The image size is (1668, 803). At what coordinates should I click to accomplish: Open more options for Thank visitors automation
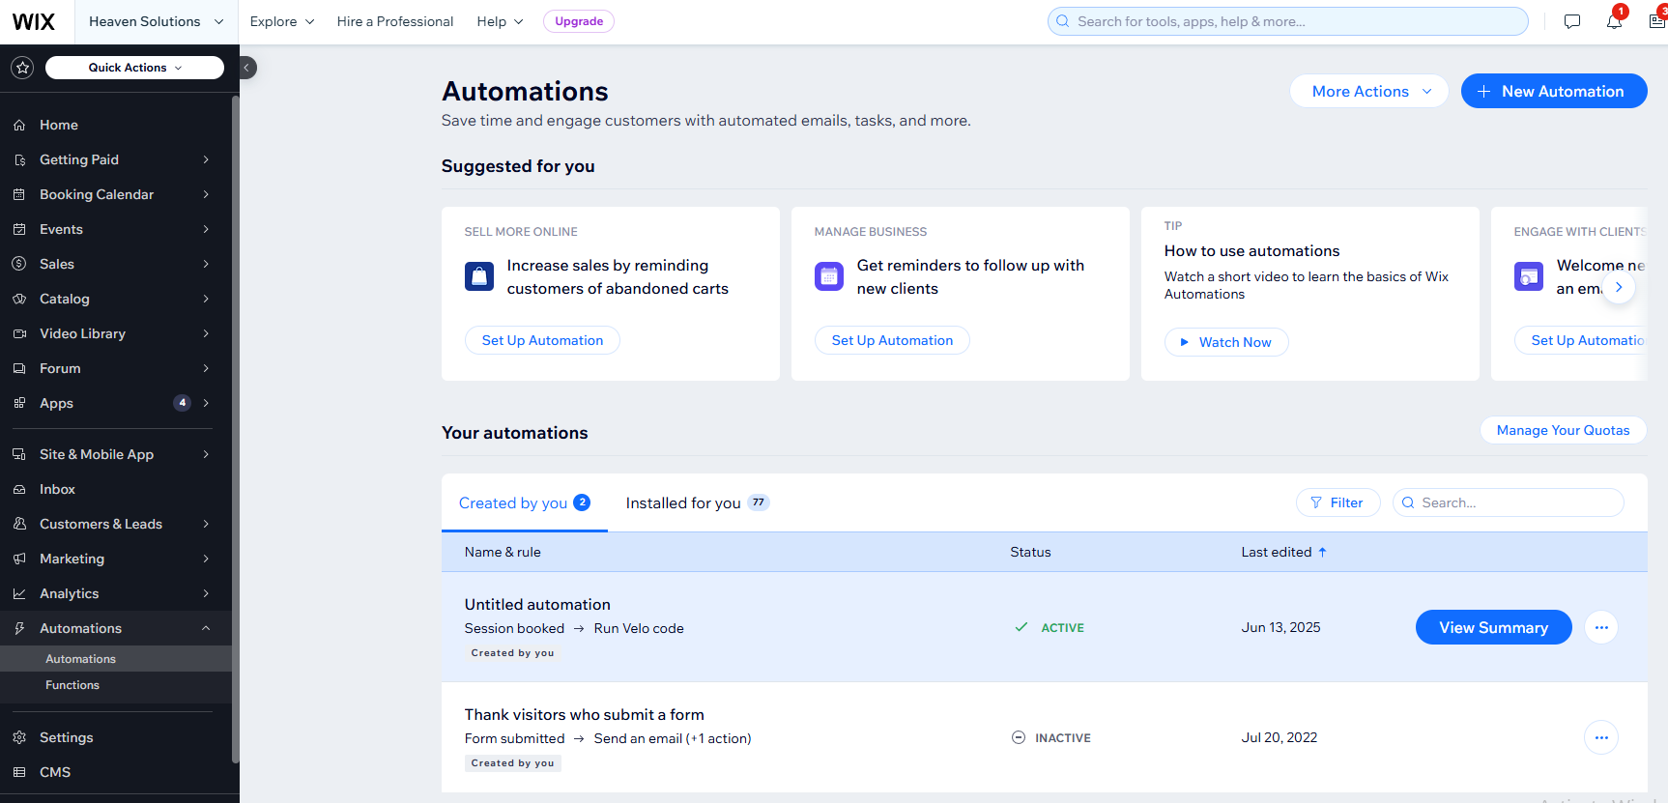[1600, 738]
